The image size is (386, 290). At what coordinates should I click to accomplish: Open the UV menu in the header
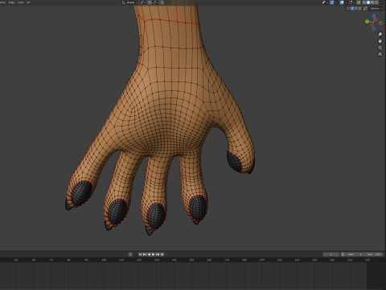click(x=28, y=2)
